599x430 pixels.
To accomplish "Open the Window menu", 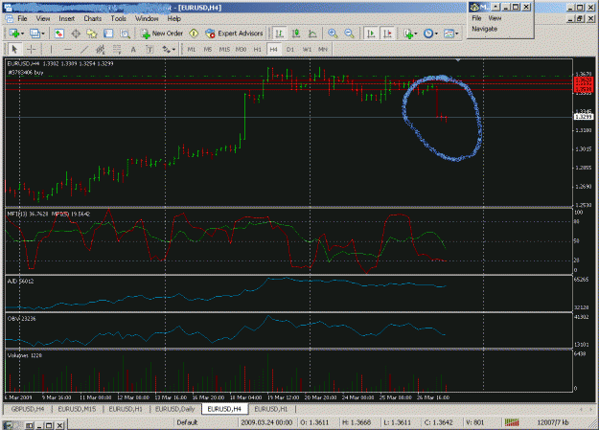I will point(147,18).
